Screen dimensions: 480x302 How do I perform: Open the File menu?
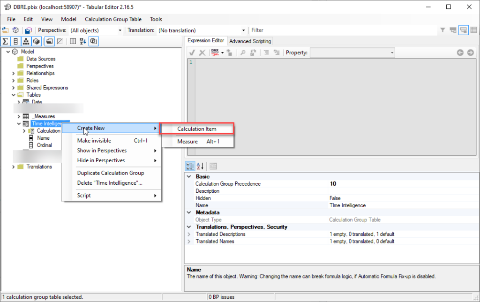tap(11, 19)
